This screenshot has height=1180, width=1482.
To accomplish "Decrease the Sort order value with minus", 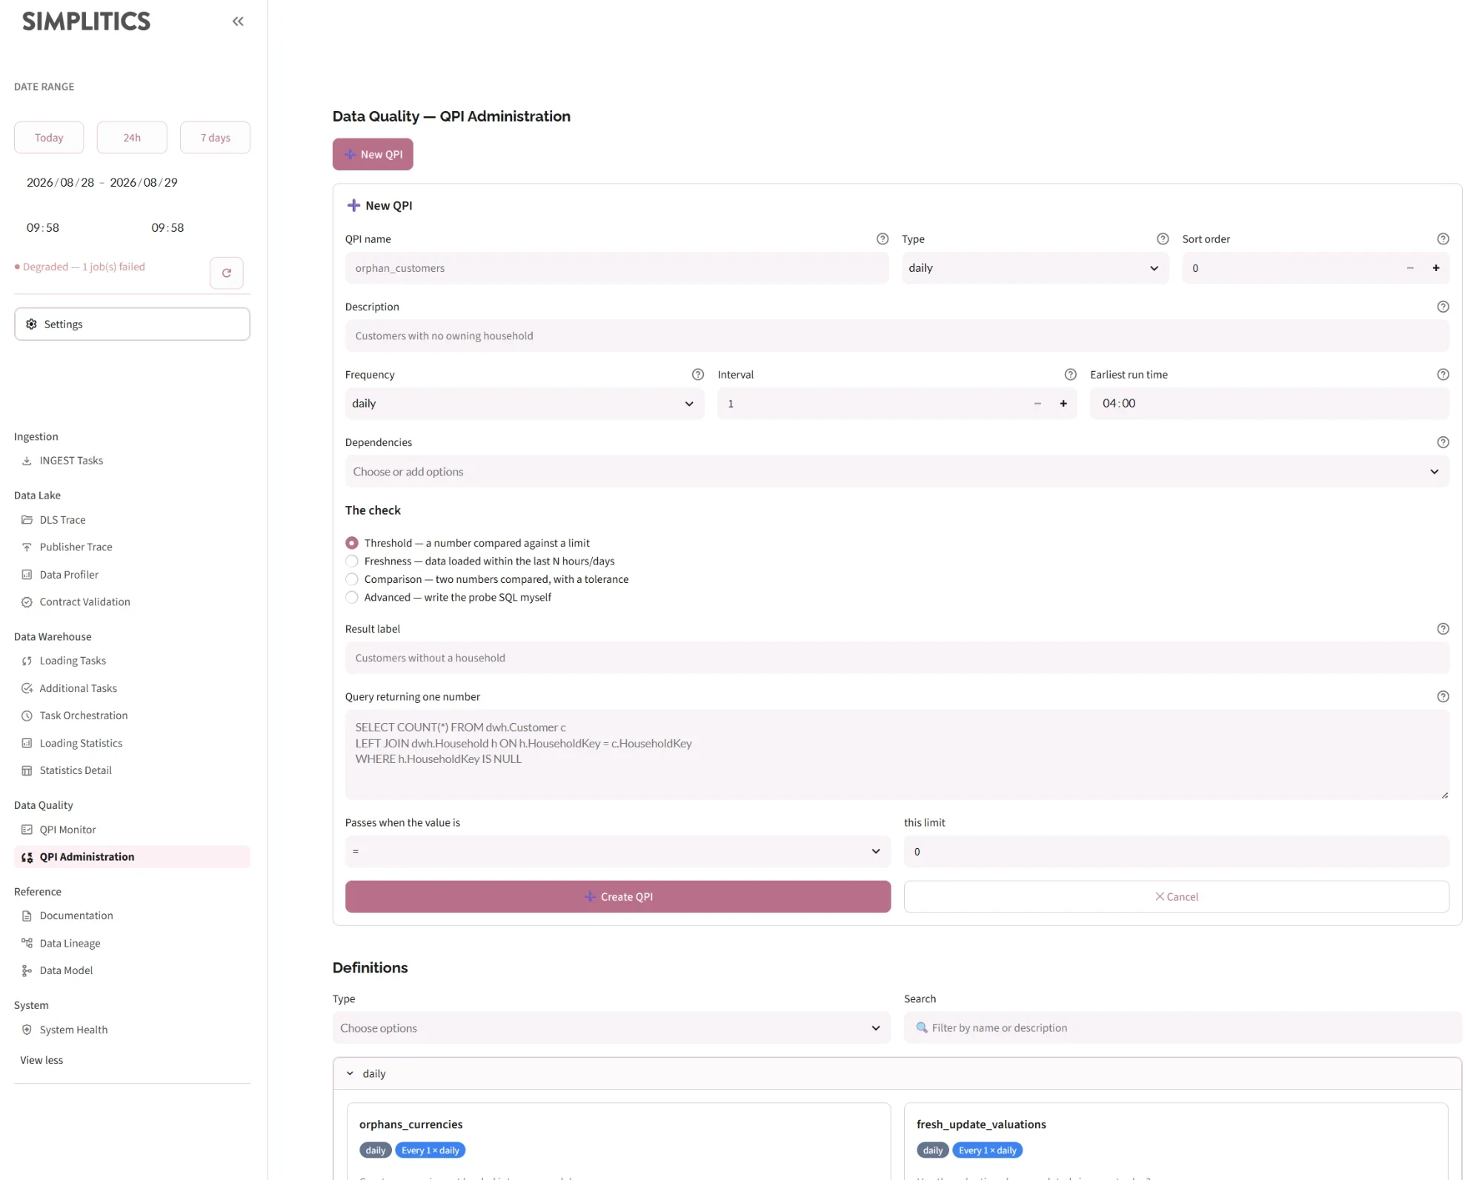I will pyautogui.click(x=1409, y=268).
